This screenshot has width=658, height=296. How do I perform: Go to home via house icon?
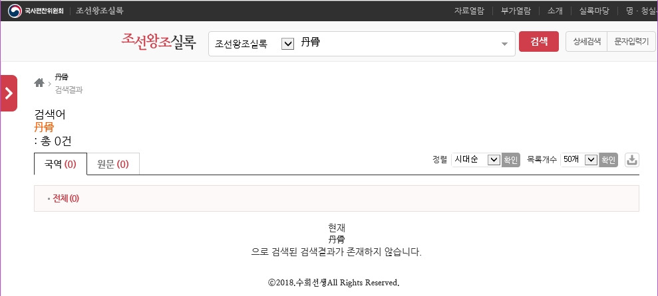pyautogui.click(x=39, y=83)
